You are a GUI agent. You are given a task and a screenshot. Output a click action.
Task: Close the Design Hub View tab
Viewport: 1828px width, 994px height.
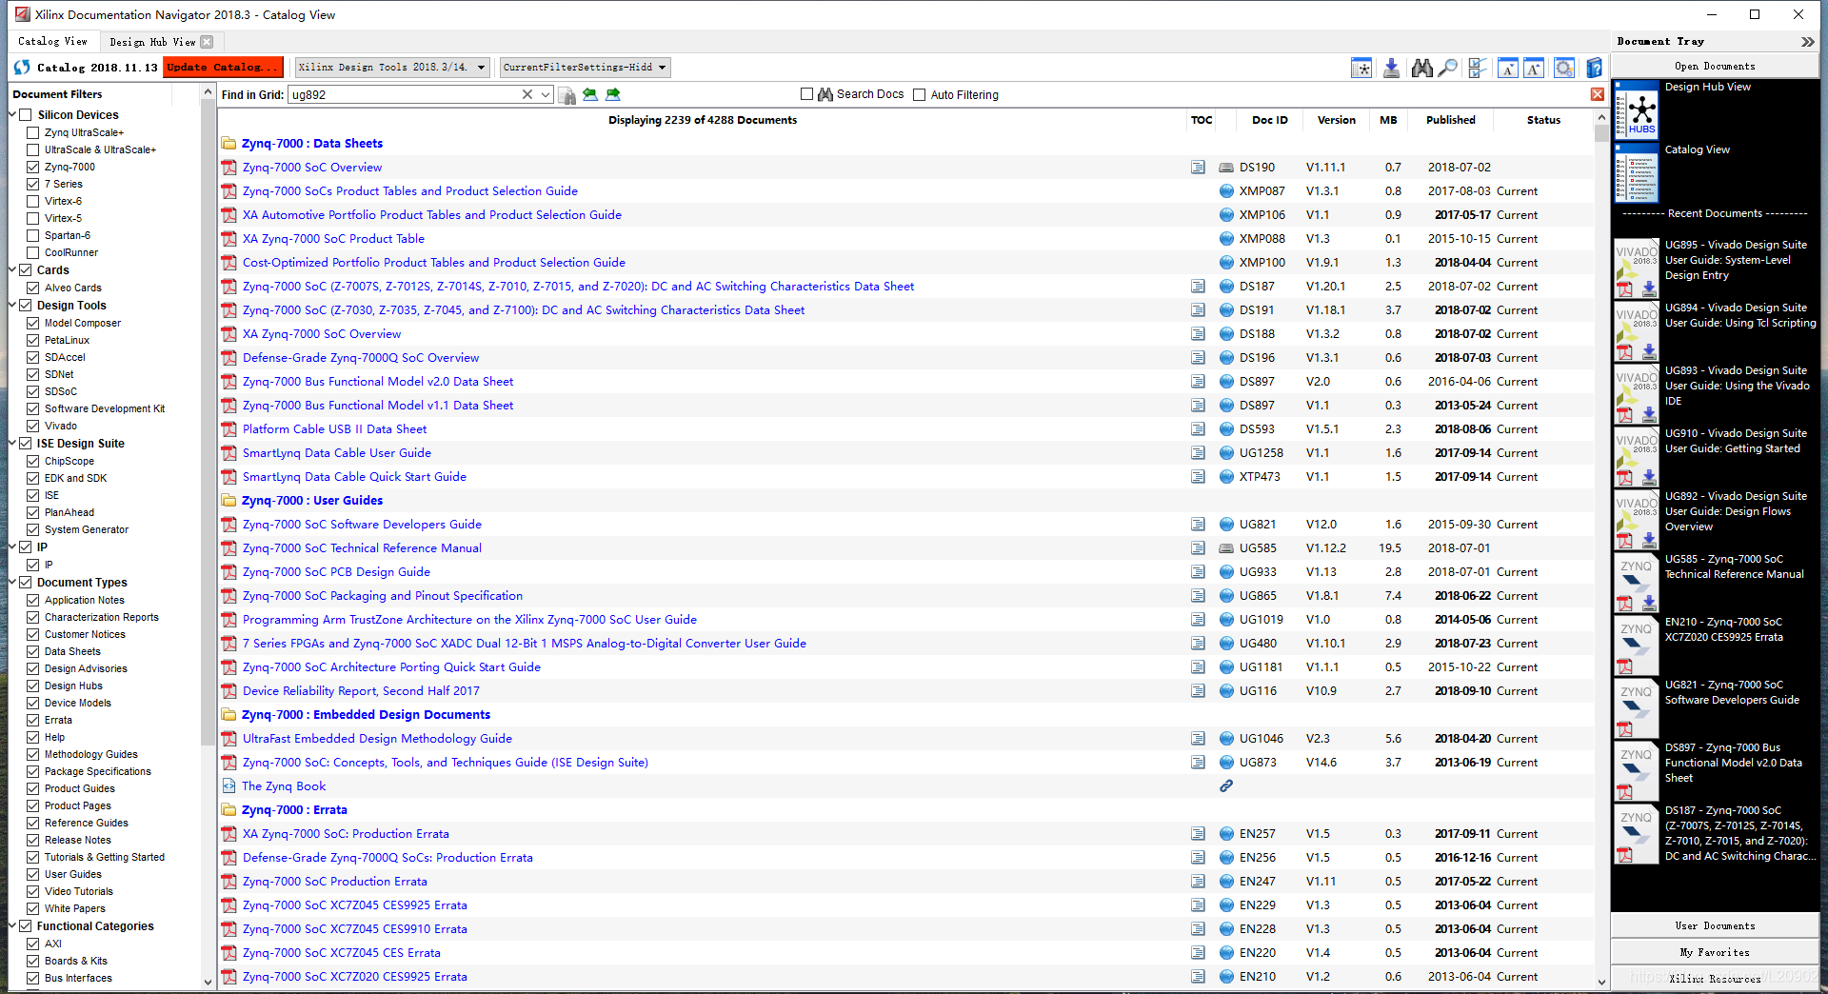(x=207, y=42)
